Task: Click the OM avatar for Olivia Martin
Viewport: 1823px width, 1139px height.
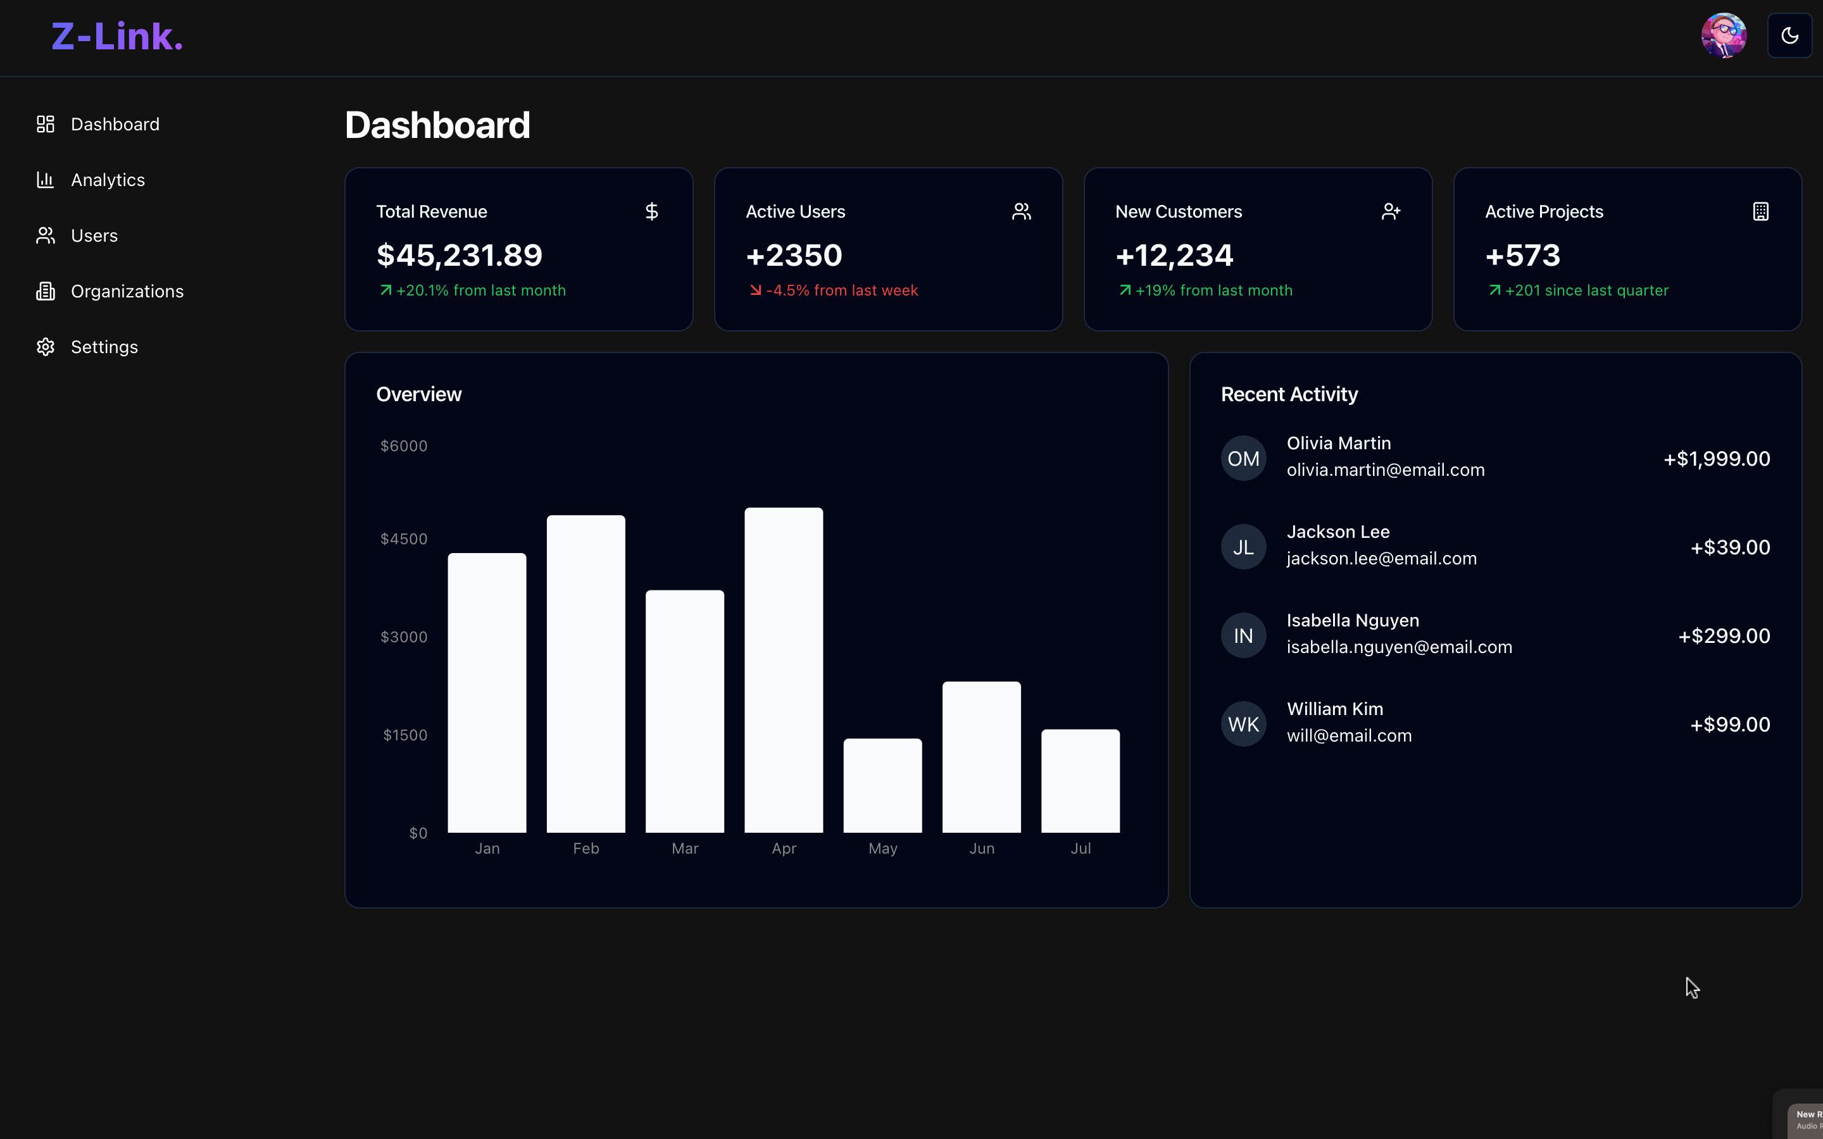Action: (x=1243, y=458)
